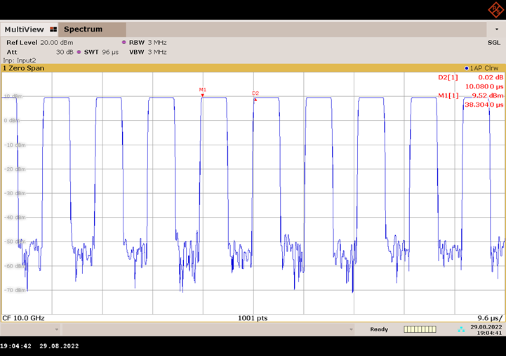Viewport: 506px width, 356px height.
Task: Click the D2 delta marker on trace
Action: click(255, 99)
